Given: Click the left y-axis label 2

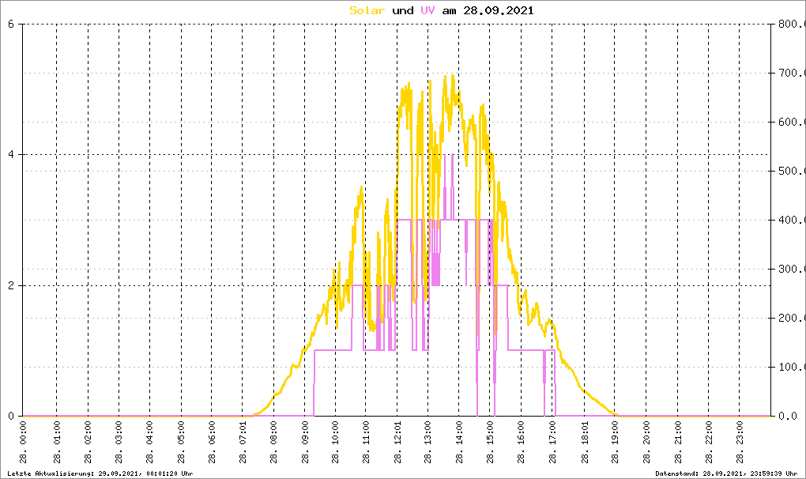Looking at the screenshot, I should tap(10, 285).
